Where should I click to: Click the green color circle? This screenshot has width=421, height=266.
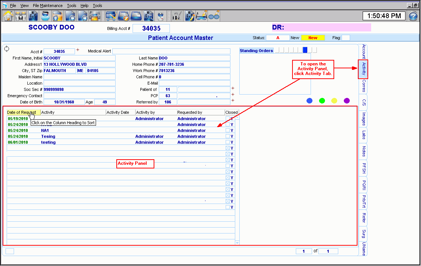tap(322, 101)
